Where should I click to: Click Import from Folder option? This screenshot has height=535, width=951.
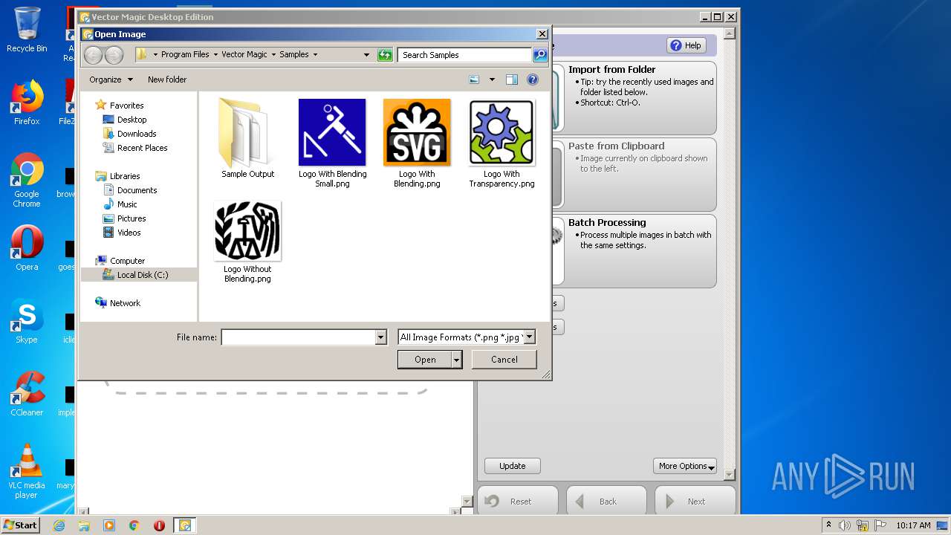coord(634,98)
